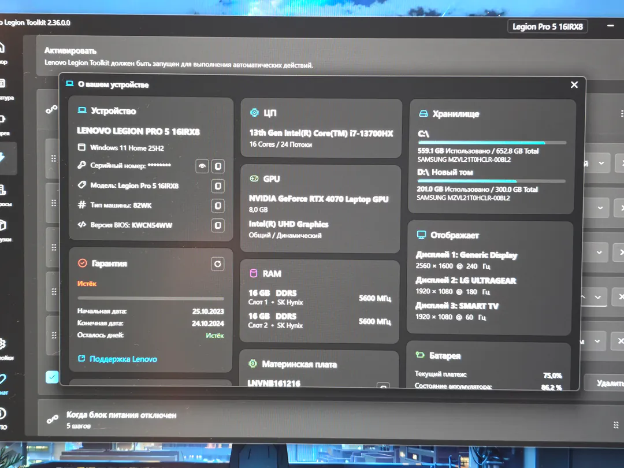Viewport: 624px width, 468px height.
Task: Expand the third action step chevron
Action: tap(599, 252)
